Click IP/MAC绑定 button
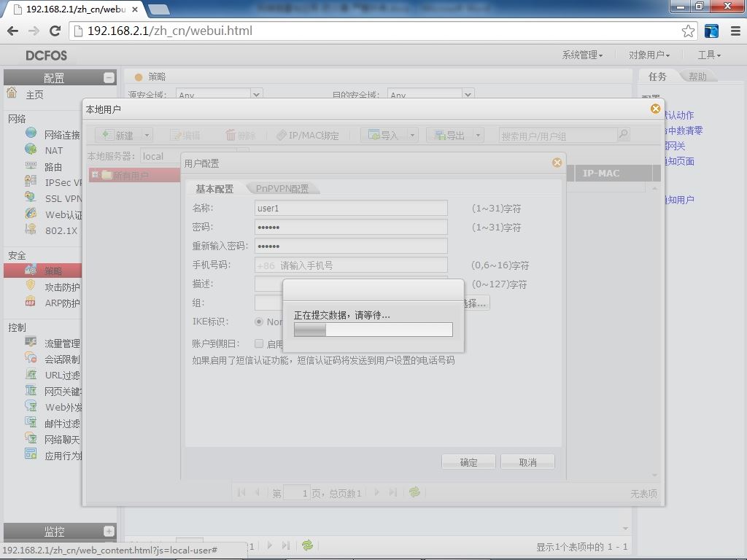 308,136
